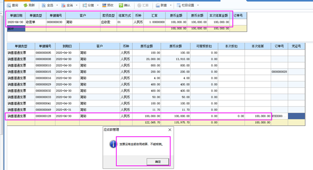Expand the 栏目设置 dropdown arrow
This screenshot has height=170, width=313.
pos(198,6)
